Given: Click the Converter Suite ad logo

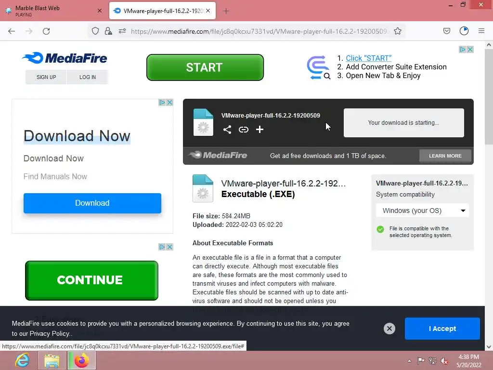Looking at the screenshot, I should tap(318, 67).
